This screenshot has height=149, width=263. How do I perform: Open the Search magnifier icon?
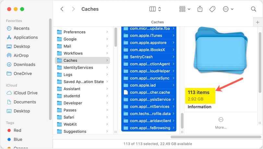point(254,9)
